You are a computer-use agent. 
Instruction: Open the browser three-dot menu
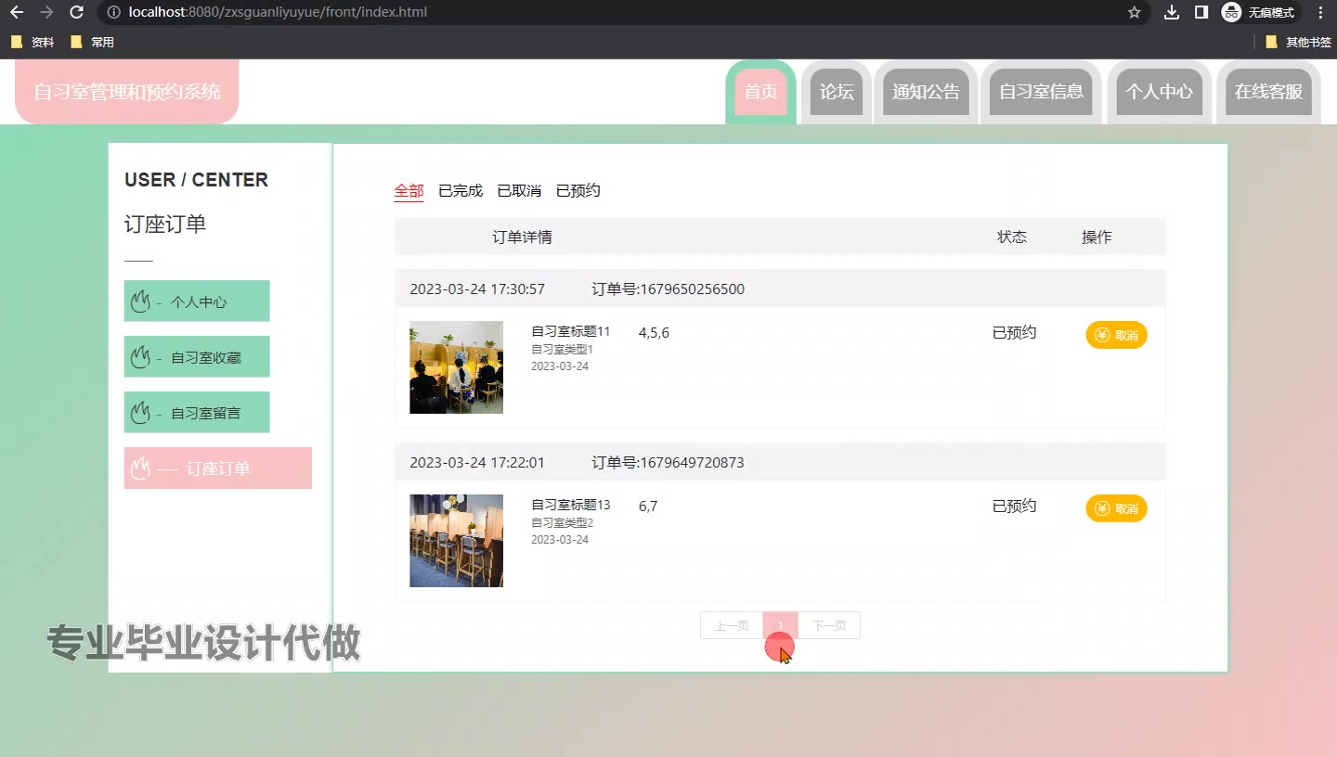pyautogui.click(x=1320, y=12)
